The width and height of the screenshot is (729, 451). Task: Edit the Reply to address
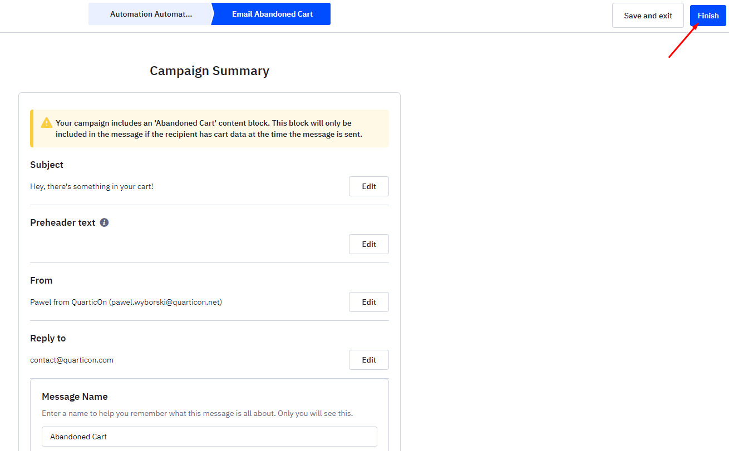pos(369,360)
